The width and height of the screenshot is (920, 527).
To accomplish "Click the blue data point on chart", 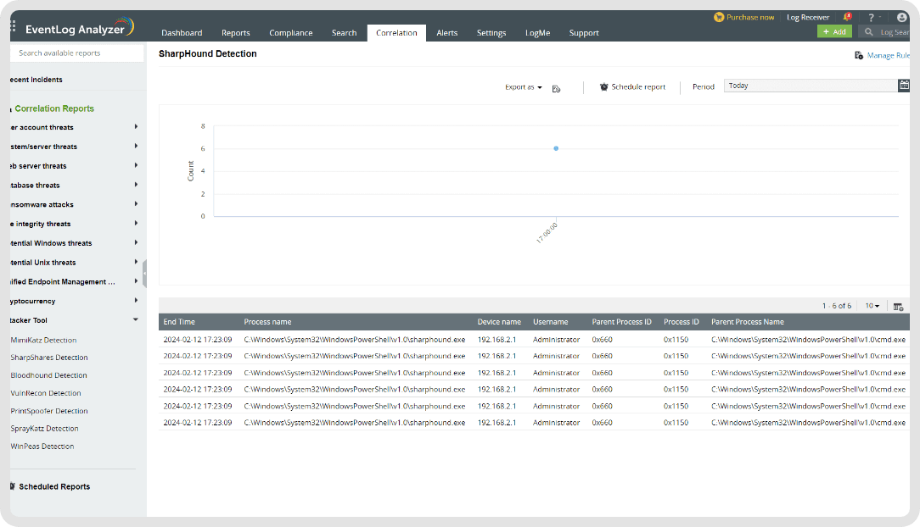I will coord(556,148).
